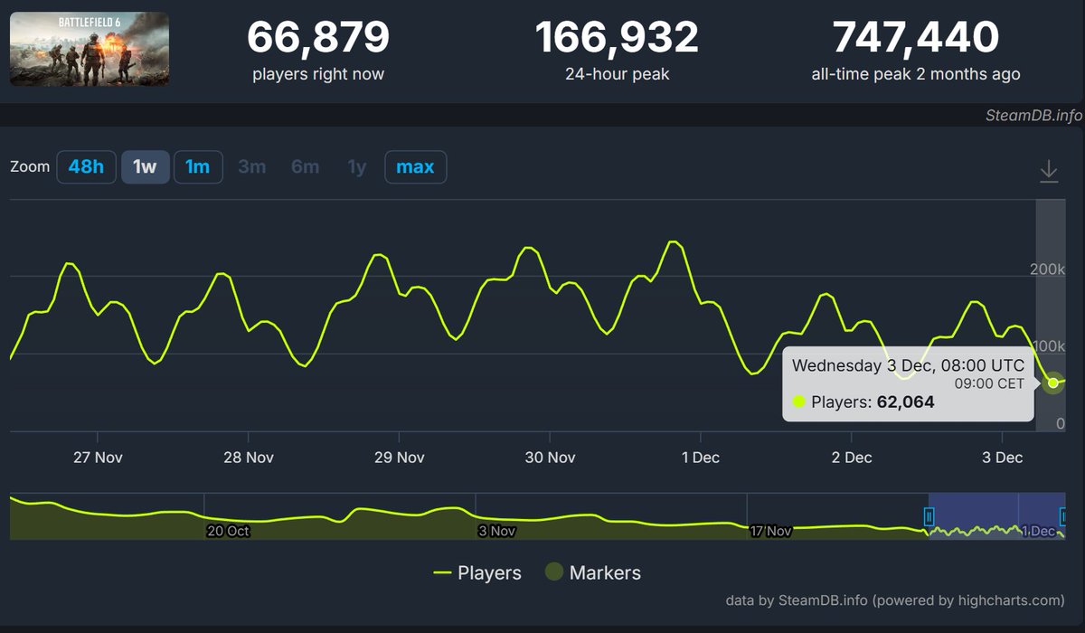Viewport: 1085px width, 633px height.
Task: Click the 2 Dec axis label
Action: tap(852, 458)
